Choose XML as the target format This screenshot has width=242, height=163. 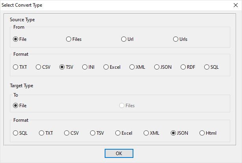146,133
